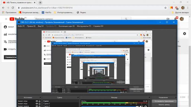The image size is (191, 107).
Task: Mute the Mic/Aux speaker icon
Action: 141,106
